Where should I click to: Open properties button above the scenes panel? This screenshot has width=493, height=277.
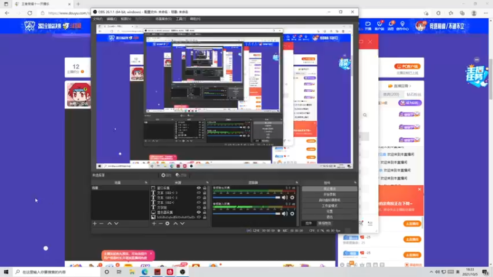166,175
